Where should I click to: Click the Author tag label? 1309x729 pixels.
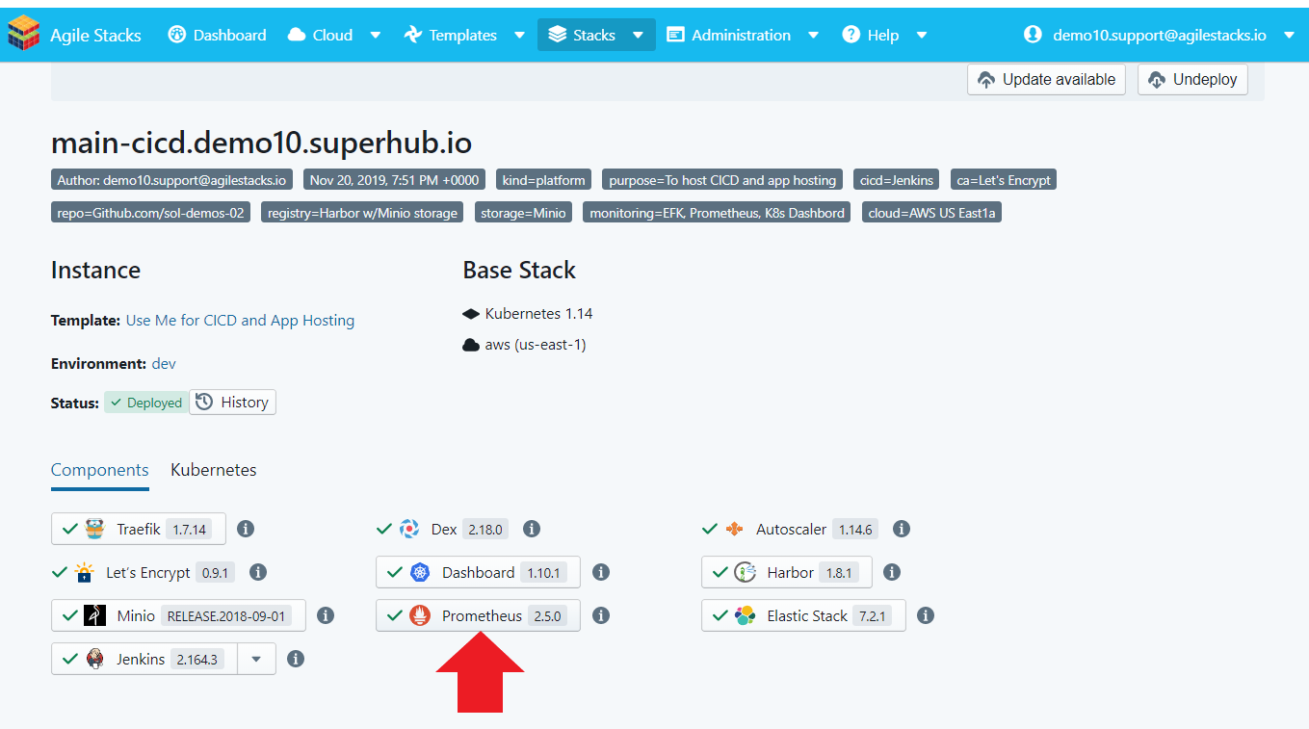point(171,180)
